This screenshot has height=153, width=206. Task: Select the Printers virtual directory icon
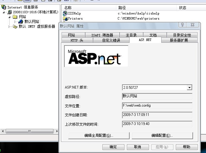point(65,19)
